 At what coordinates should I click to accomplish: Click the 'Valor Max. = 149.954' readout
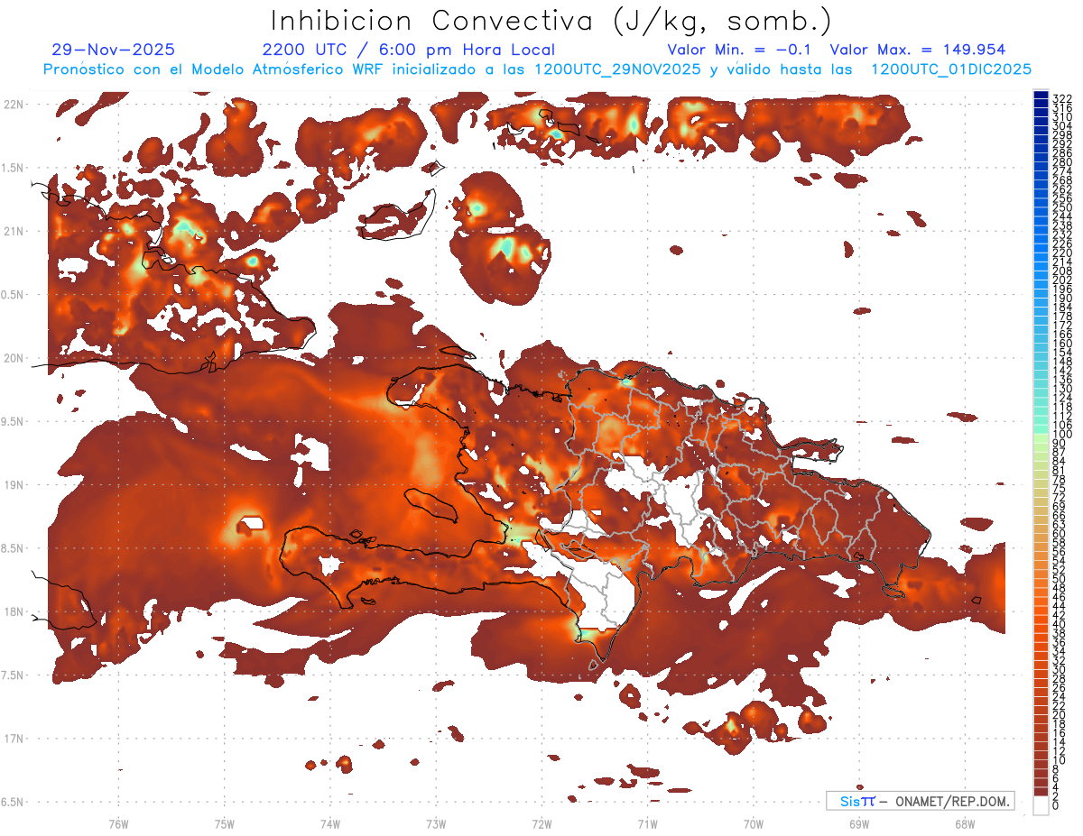click(918, 50)
